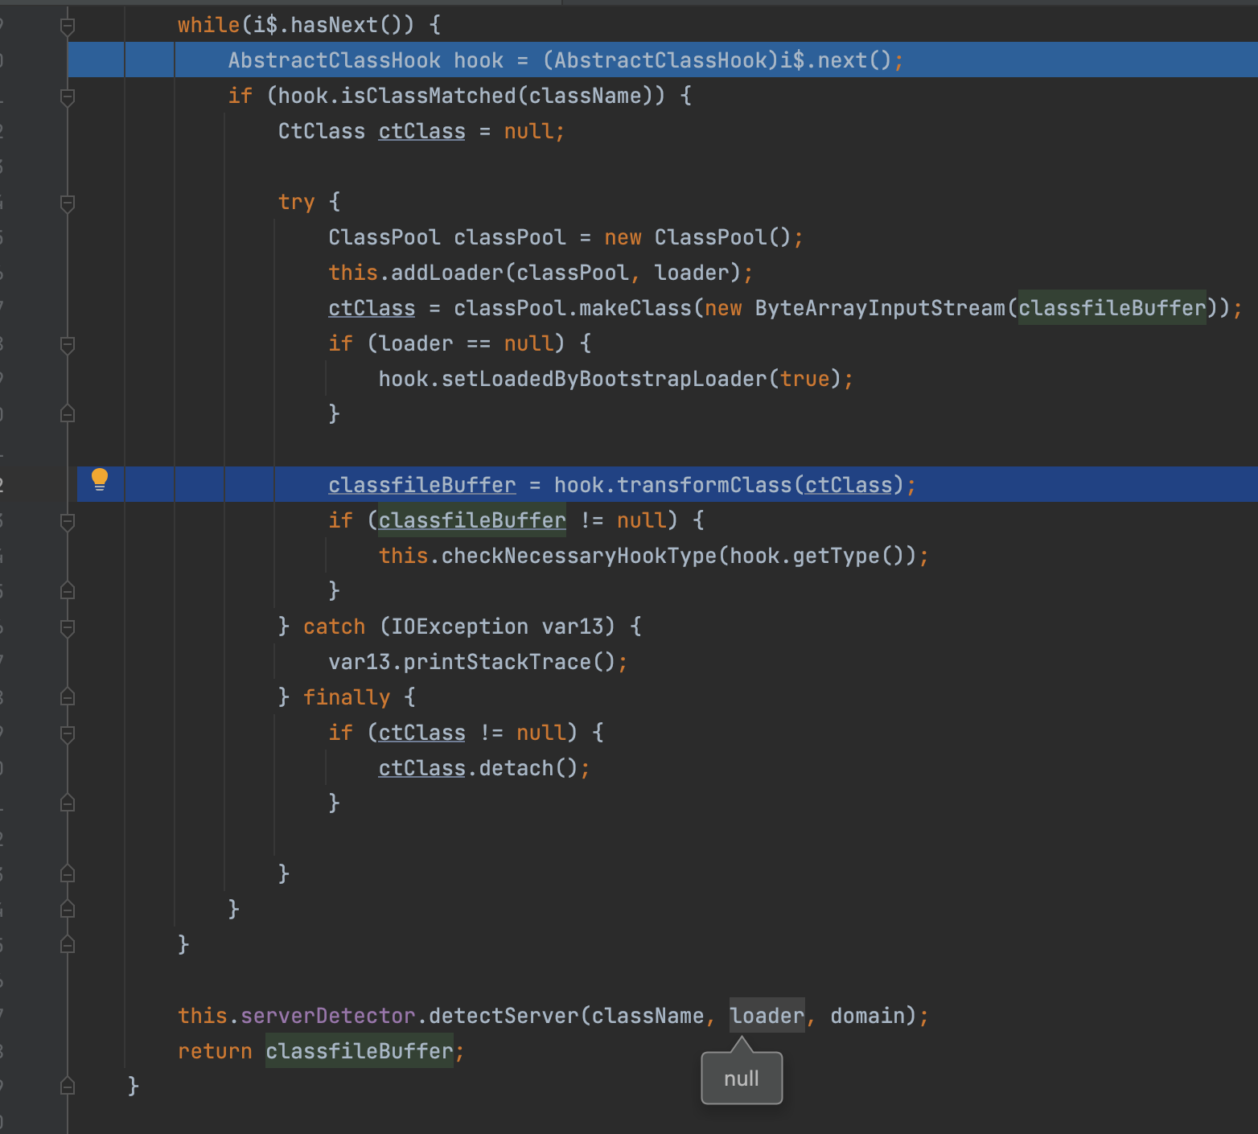Collapse the catch IOException block fold
The width and height of the screenshot is (1258, 1134).
(68, 627)
